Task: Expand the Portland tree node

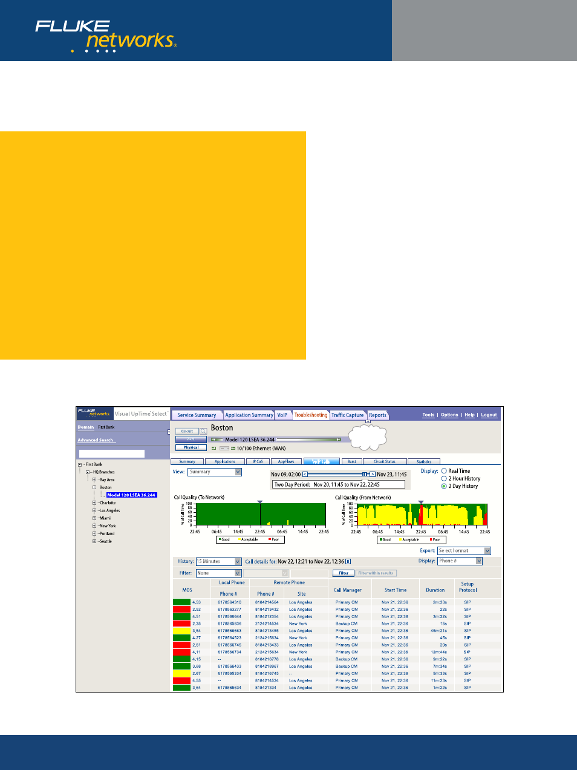Action: click(x=94, y=534)
